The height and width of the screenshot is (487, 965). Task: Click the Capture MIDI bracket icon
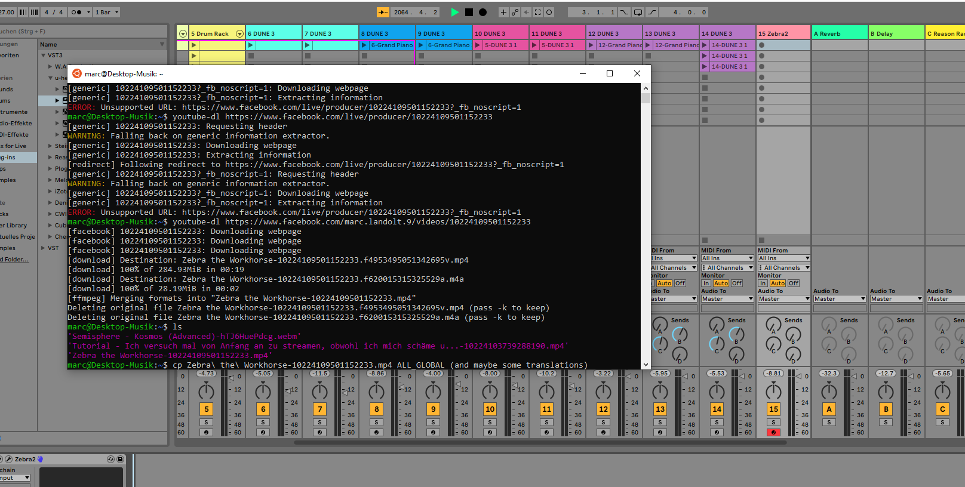tap(537, 12)
